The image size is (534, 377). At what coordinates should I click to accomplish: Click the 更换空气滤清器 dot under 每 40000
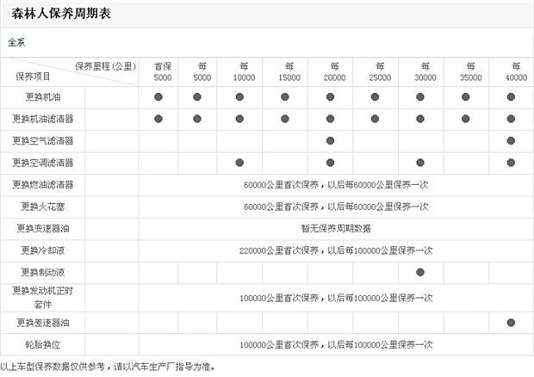(511, 140)
